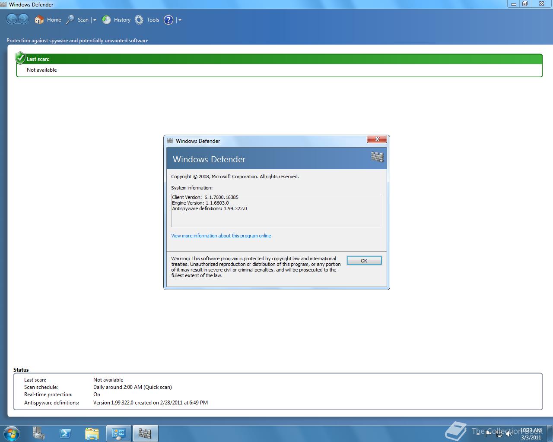Select 'Engine Version: 1.1.6603.0' text
The image size is (553, 442).
200,203
